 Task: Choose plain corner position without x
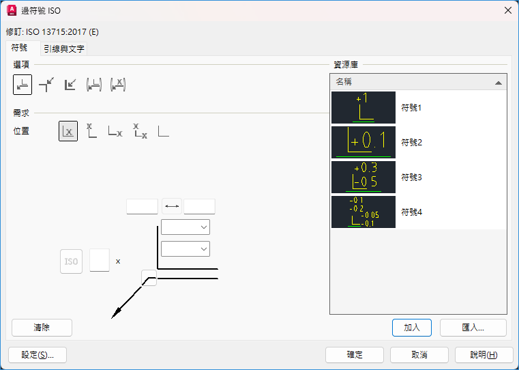164,131
